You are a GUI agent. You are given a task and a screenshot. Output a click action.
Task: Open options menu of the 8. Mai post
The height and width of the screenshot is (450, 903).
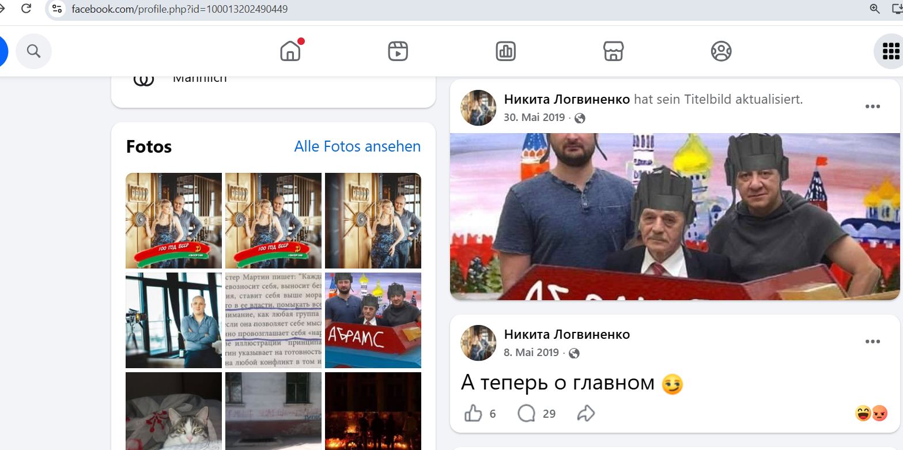872,342
